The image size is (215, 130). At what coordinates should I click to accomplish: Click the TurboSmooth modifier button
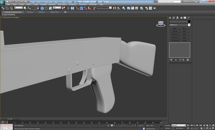click(175, 40)
